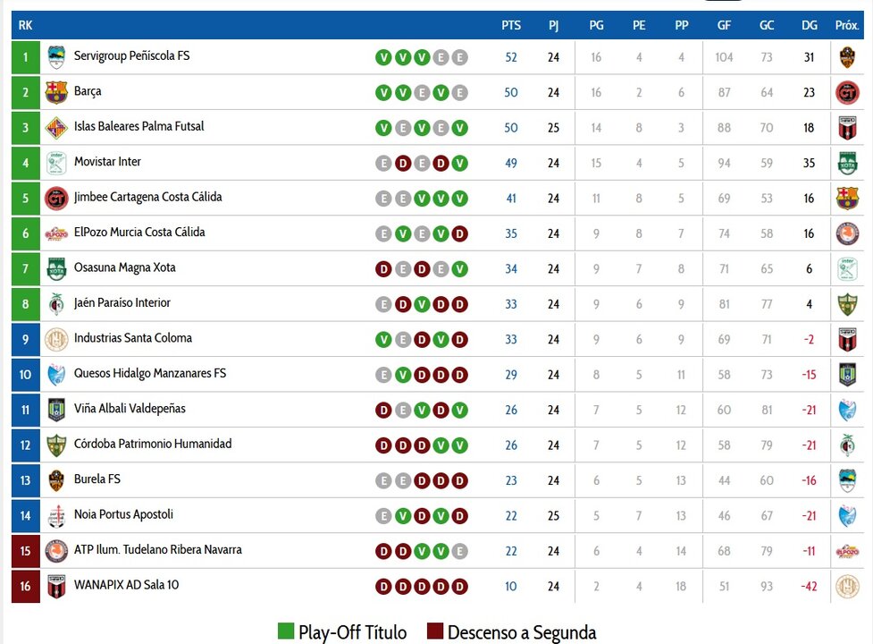
Task: Click the Jimbee Cartagena crest in row 5
Action: 56,198
